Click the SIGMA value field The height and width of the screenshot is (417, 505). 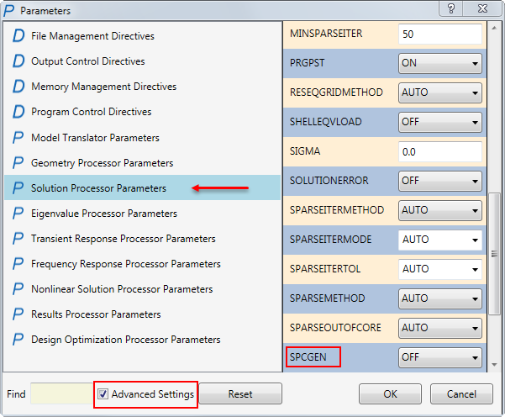pyautogui.click(x=439, y=151)
